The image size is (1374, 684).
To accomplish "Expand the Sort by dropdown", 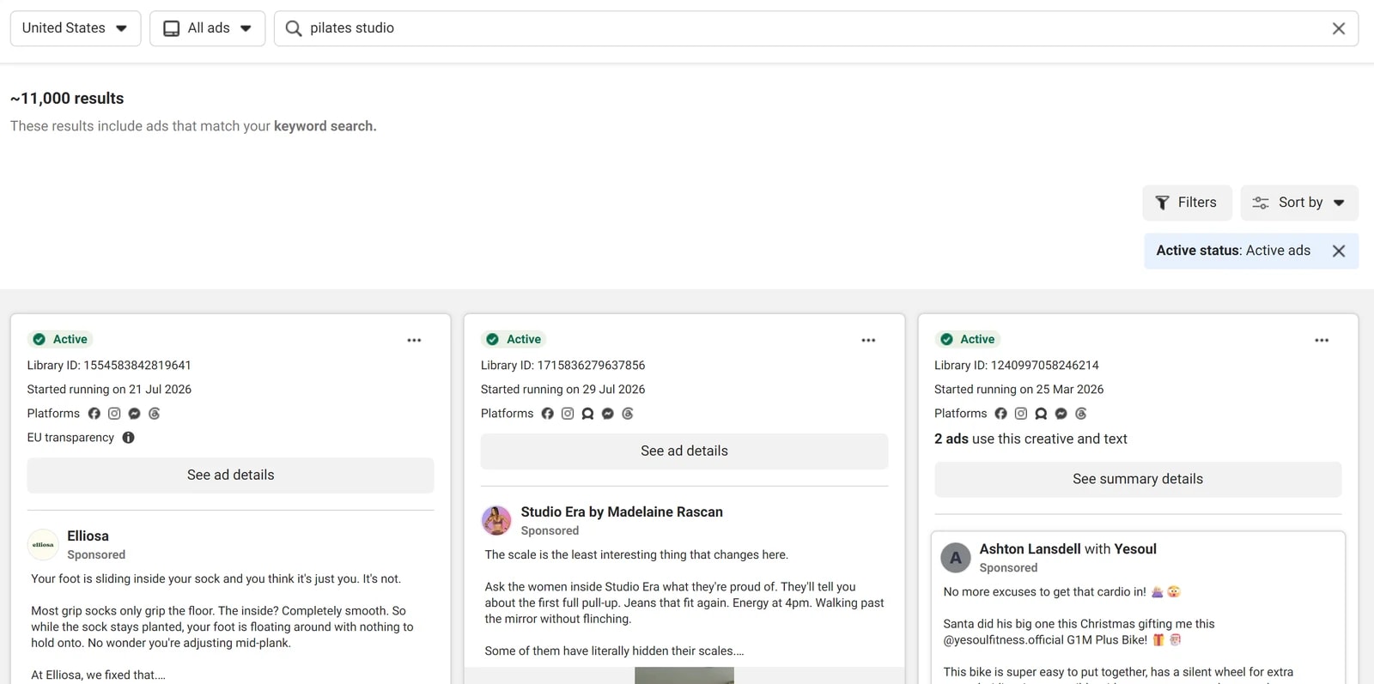I will 1299,203.
